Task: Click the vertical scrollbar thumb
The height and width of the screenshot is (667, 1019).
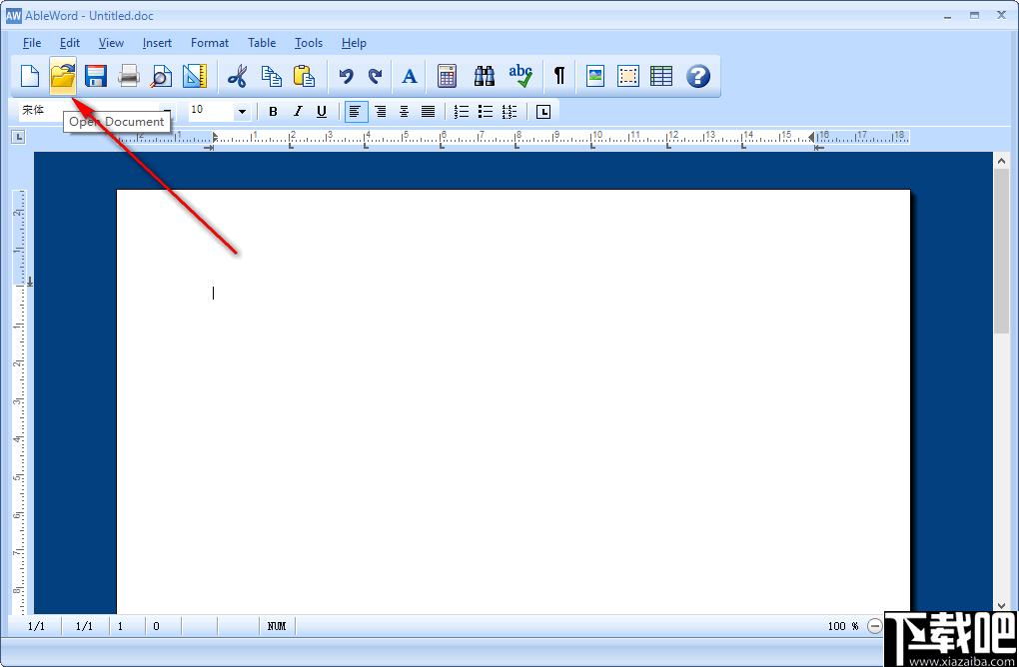Action: tap(1001, 250)
